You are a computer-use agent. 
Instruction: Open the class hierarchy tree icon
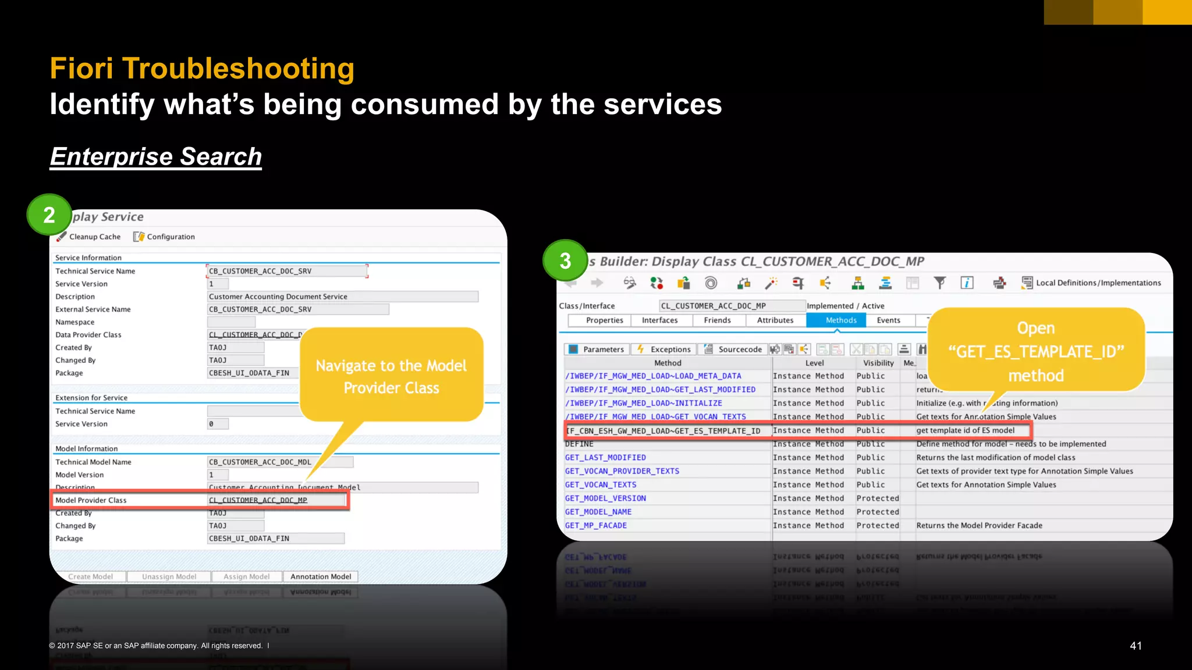[x=857, y=283]
